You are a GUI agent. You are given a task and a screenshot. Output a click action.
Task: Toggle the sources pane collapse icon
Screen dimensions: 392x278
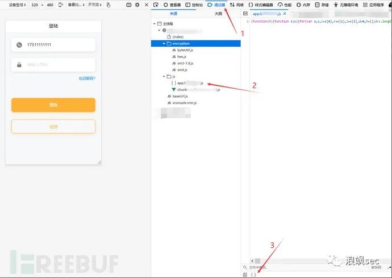point(245,14)
